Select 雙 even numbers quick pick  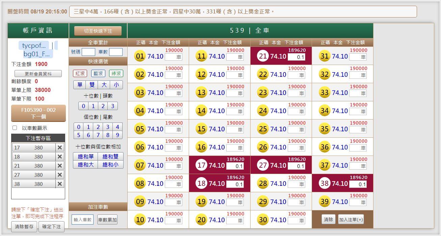pos(92,85)
